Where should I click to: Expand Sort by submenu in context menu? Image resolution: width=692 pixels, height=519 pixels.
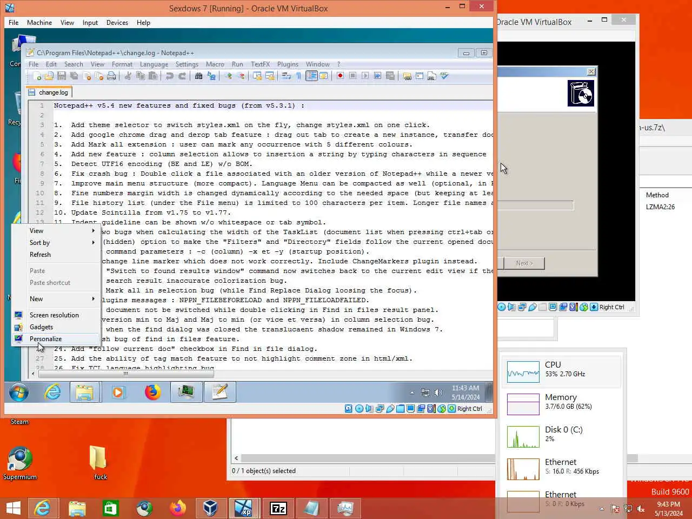56,243
